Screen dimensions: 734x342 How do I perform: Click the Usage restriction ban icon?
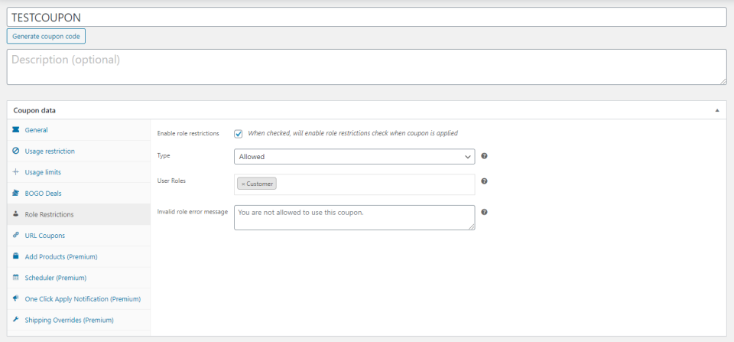[x=16, y=151]
